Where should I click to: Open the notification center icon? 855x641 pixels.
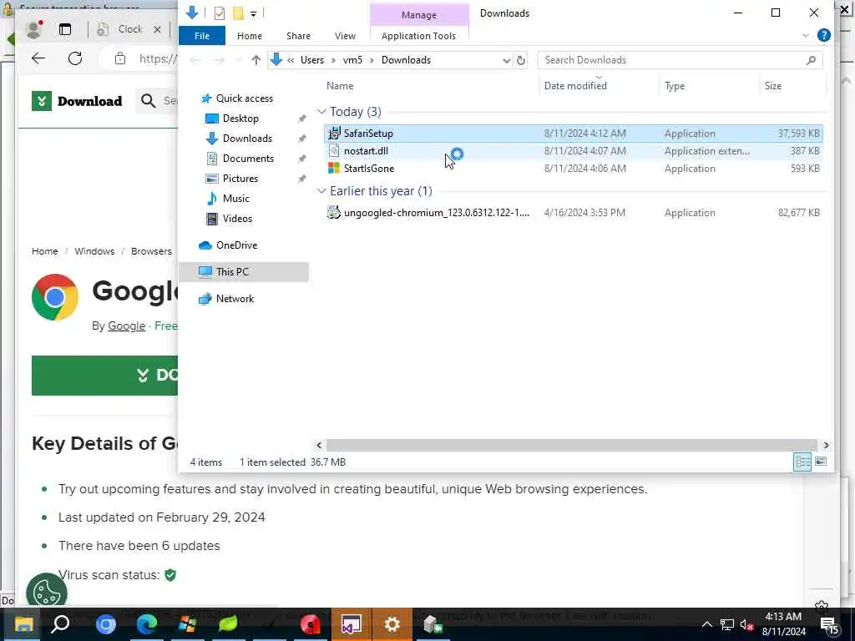pos(829,624)
